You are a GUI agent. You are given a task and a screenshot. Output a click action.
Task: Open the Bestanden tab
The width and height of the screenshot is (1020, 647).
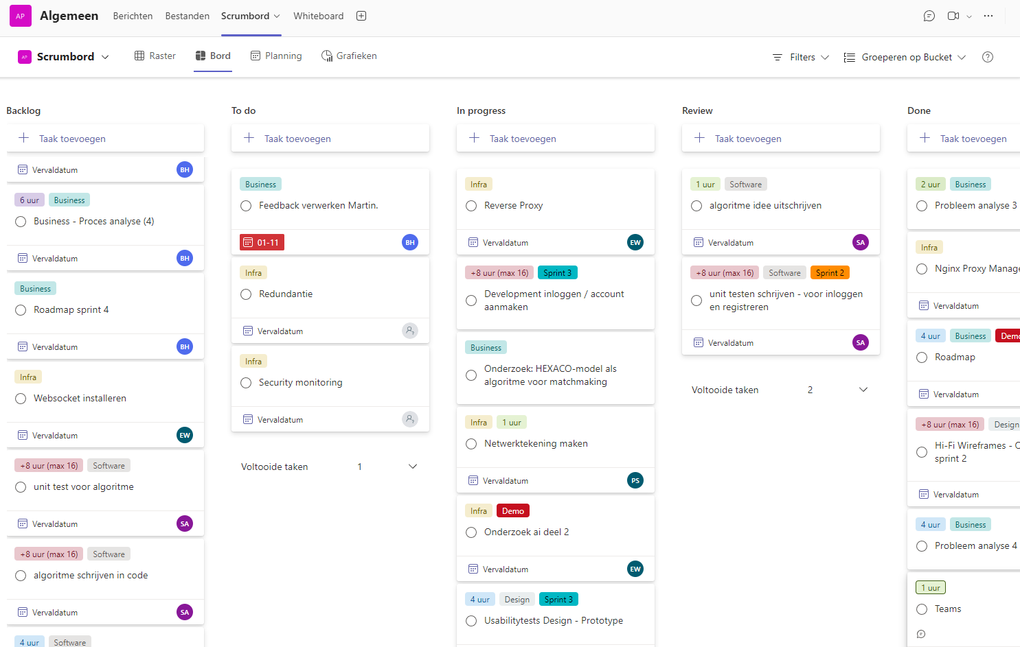point(187,16)
